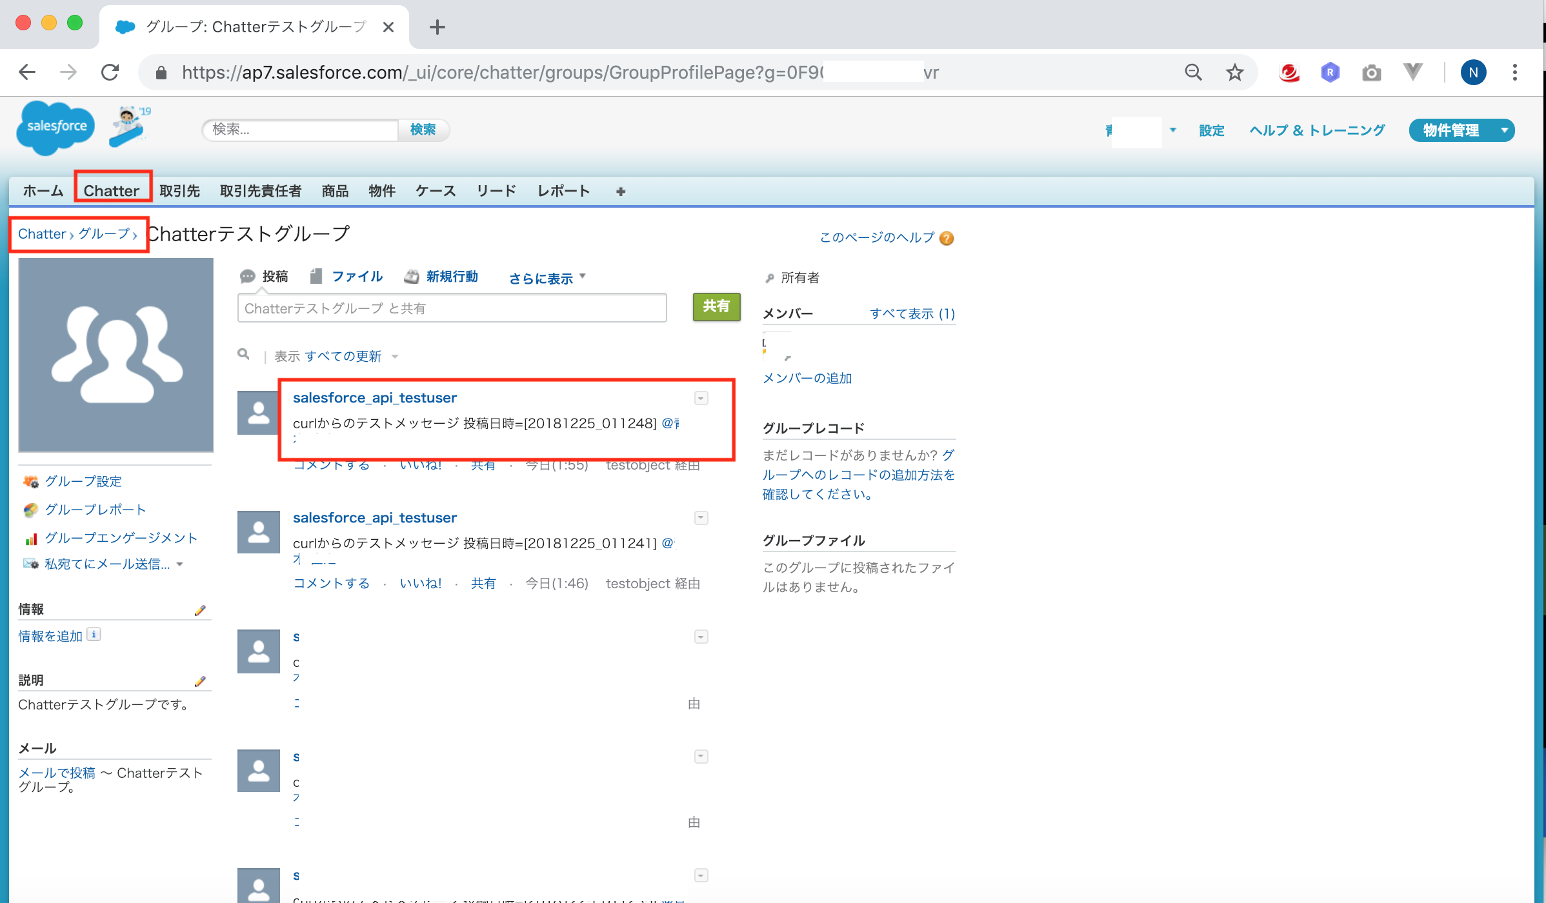
Task: Click the メンバーの追加 link
Action: [x=807, y=378]
